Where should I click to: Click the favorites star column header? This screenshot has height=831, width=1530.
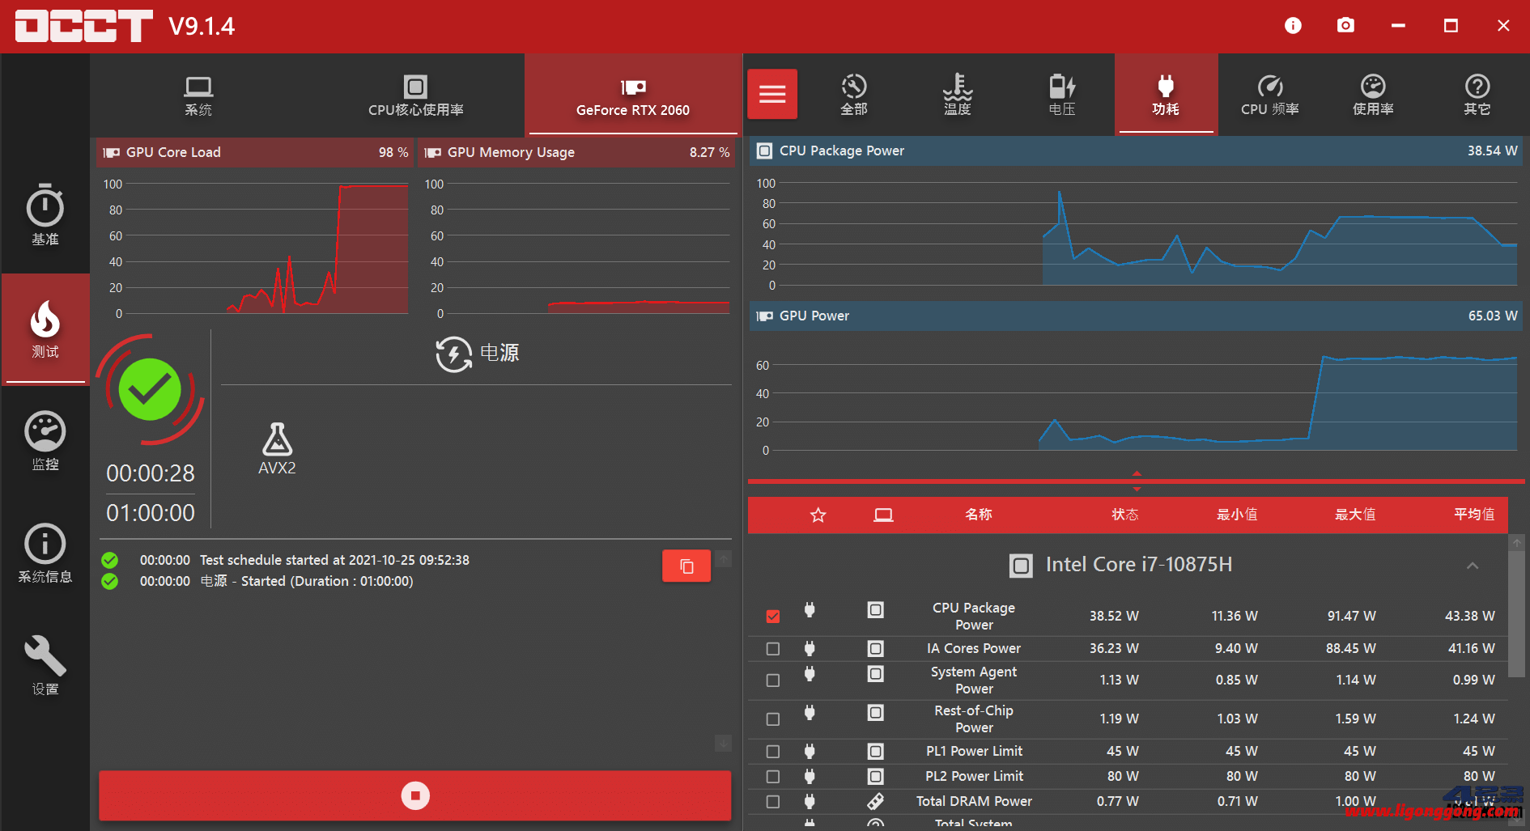[818, 515]
